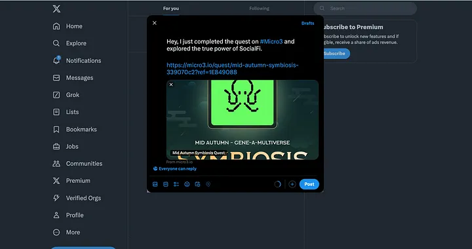Viewport: 472px width, 249px height.
Task: Click the Subscribe button
Action: [x=334, y=54]
